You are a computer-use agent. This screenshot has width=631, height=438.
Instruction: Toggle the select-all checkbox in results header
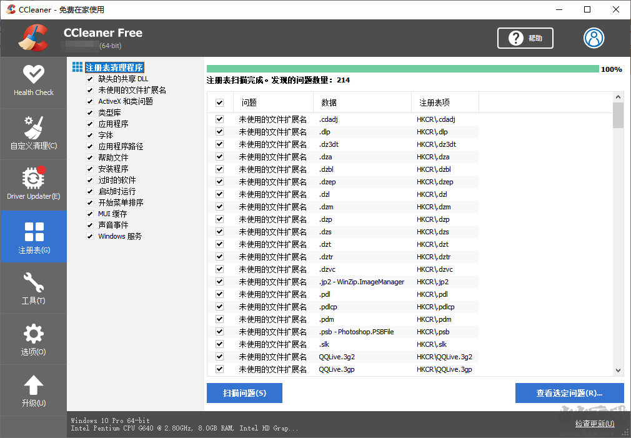pos(220,102)
